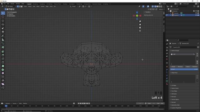Click the viewport pan hand icon
The image size is (200, 112).
(x=140, y=25)
